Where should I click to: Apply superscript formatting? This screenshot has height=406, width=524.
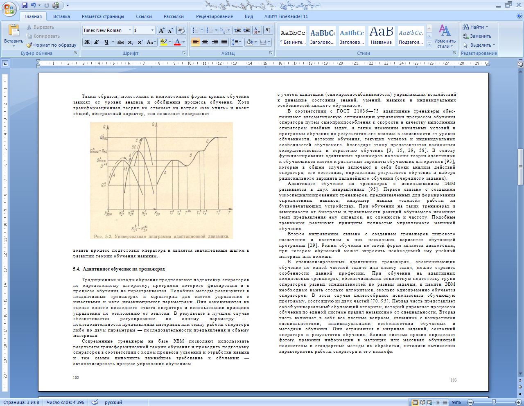click(140, 42)
